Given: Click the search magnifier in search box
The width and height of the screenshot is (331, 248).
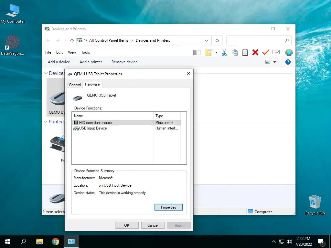Looking at the screenshot, I should pos(286,40).
